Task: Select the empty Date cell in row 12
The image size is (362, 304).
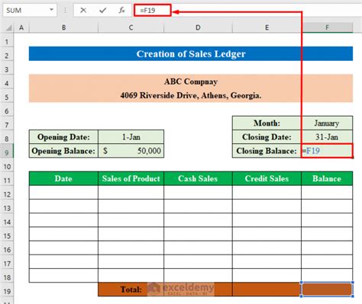Action: tap(63, 193)
